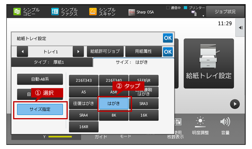
Task: Choose 8K paper size
Action: pos(114,115)
